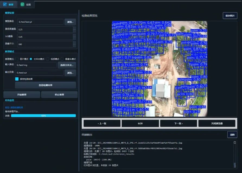Decrease 置信度阈值 with its down arrow

click(74, 31)
